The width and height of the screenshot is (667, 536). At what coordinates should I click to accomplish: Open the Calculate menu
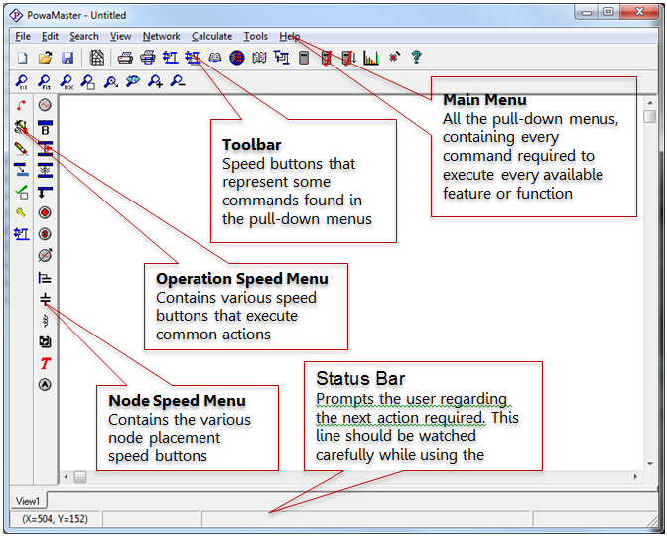click(x=211, y=36)
